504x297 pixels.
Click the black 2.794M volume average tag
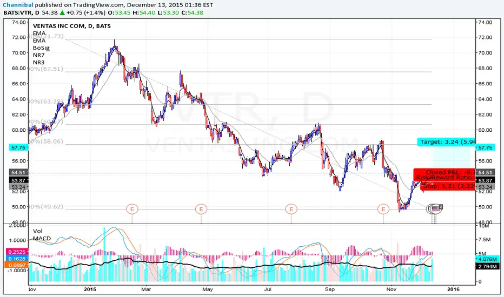coord(487,267)
